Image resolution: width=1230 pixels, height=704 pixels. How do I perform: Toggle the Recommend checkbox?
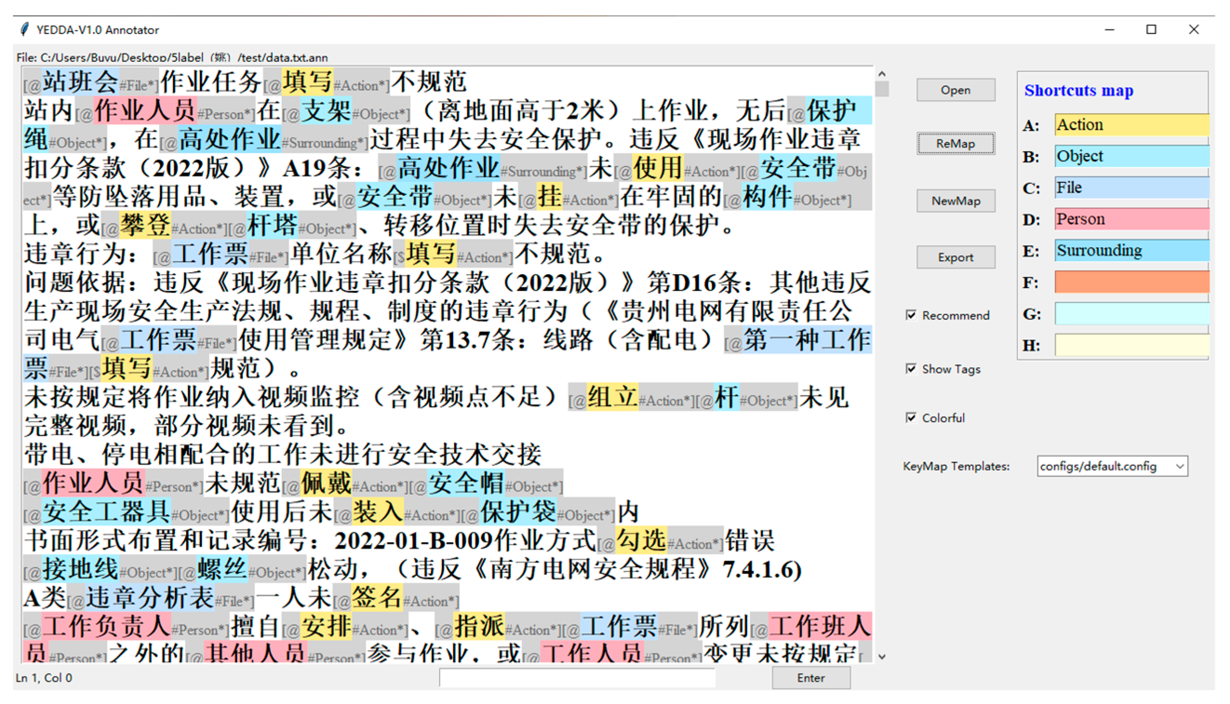pos(911,315)
